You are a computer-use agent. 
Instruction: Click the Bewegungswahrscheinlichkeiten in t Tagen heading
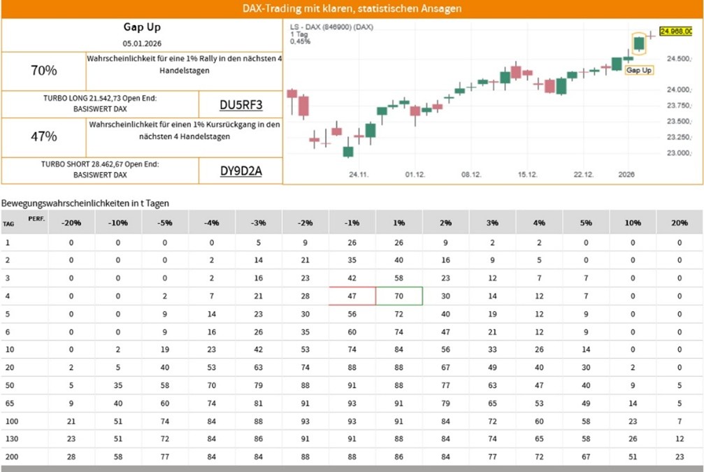(85, 203)
